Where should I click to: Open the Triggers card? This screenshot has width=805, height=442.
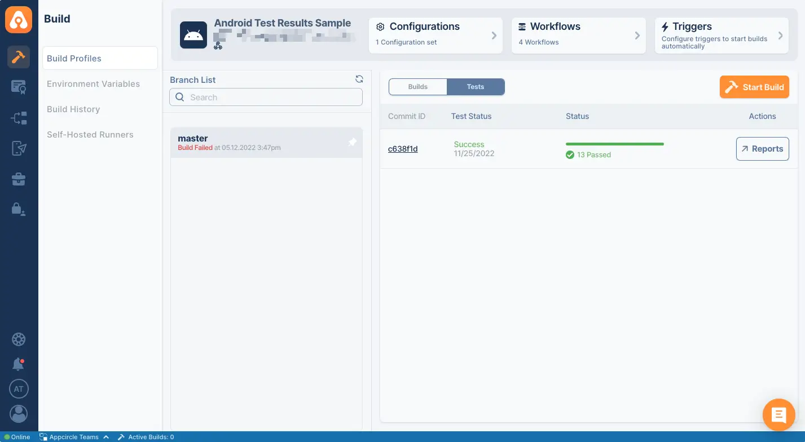pyautogui.click(x=722, y=36)
